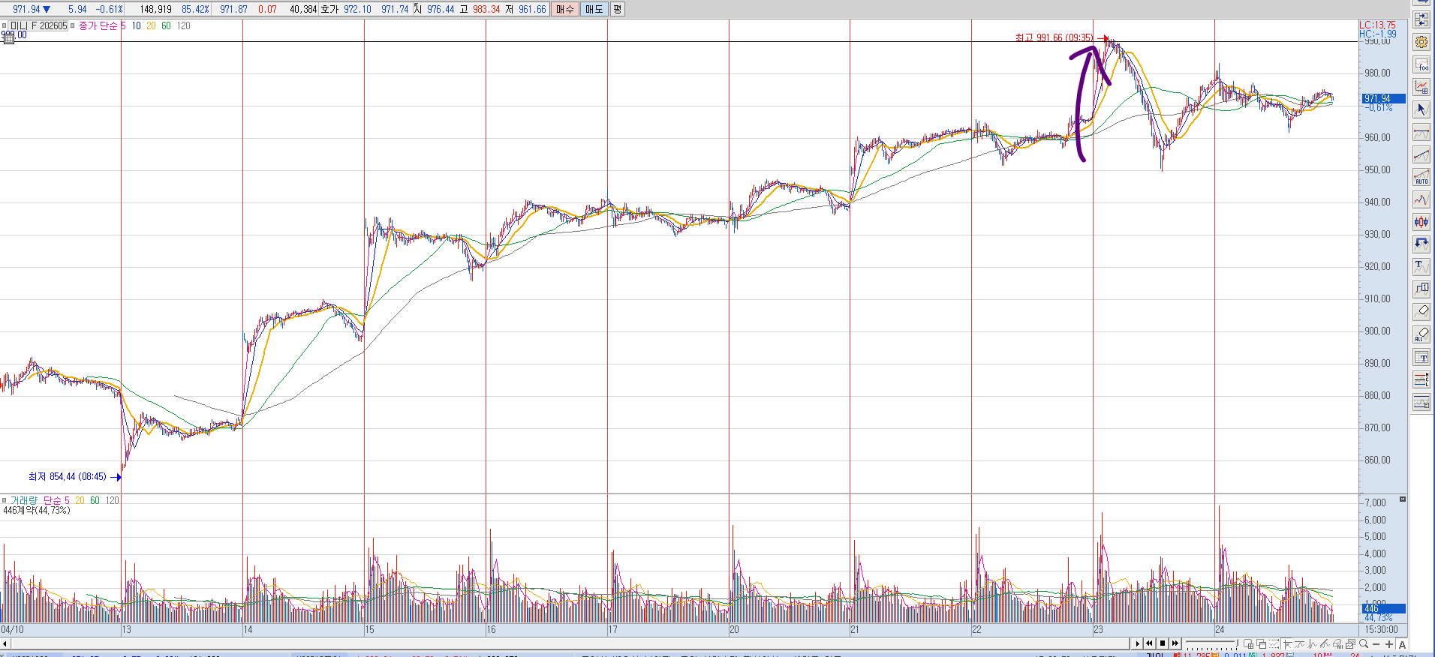Click the candle-with-lines chart icon

click(x=1312, y=643)
